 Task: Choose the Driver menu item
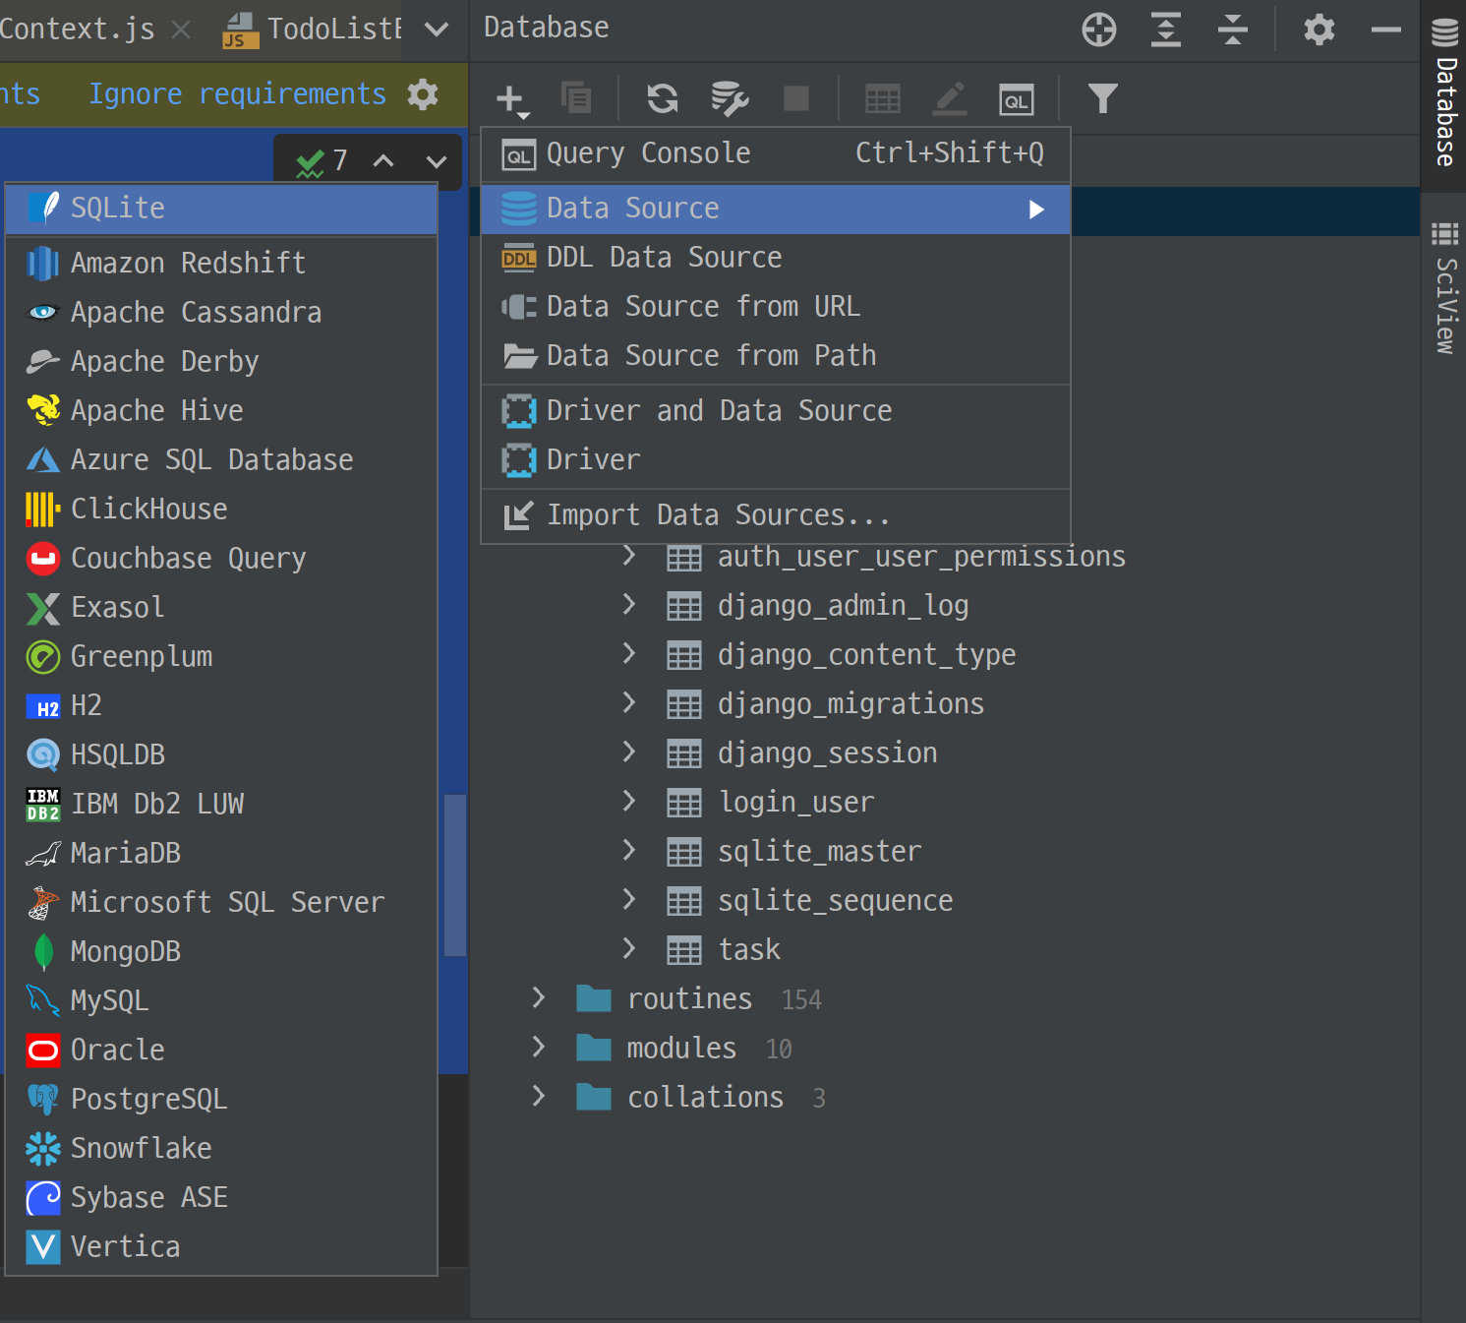click(x=775, y=460)
